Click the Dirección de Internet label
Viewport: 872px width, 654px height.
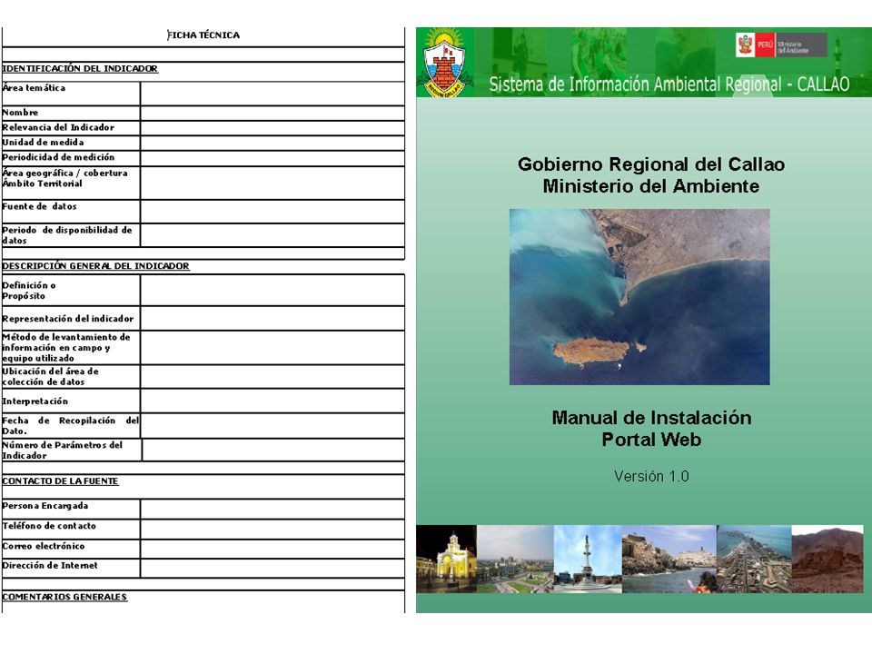[50, 566]
